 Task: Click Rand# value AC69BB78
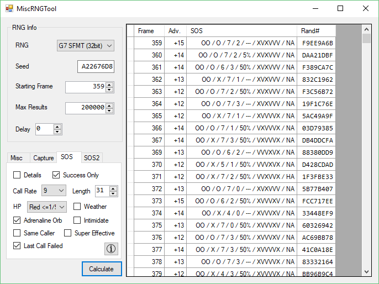317,238
